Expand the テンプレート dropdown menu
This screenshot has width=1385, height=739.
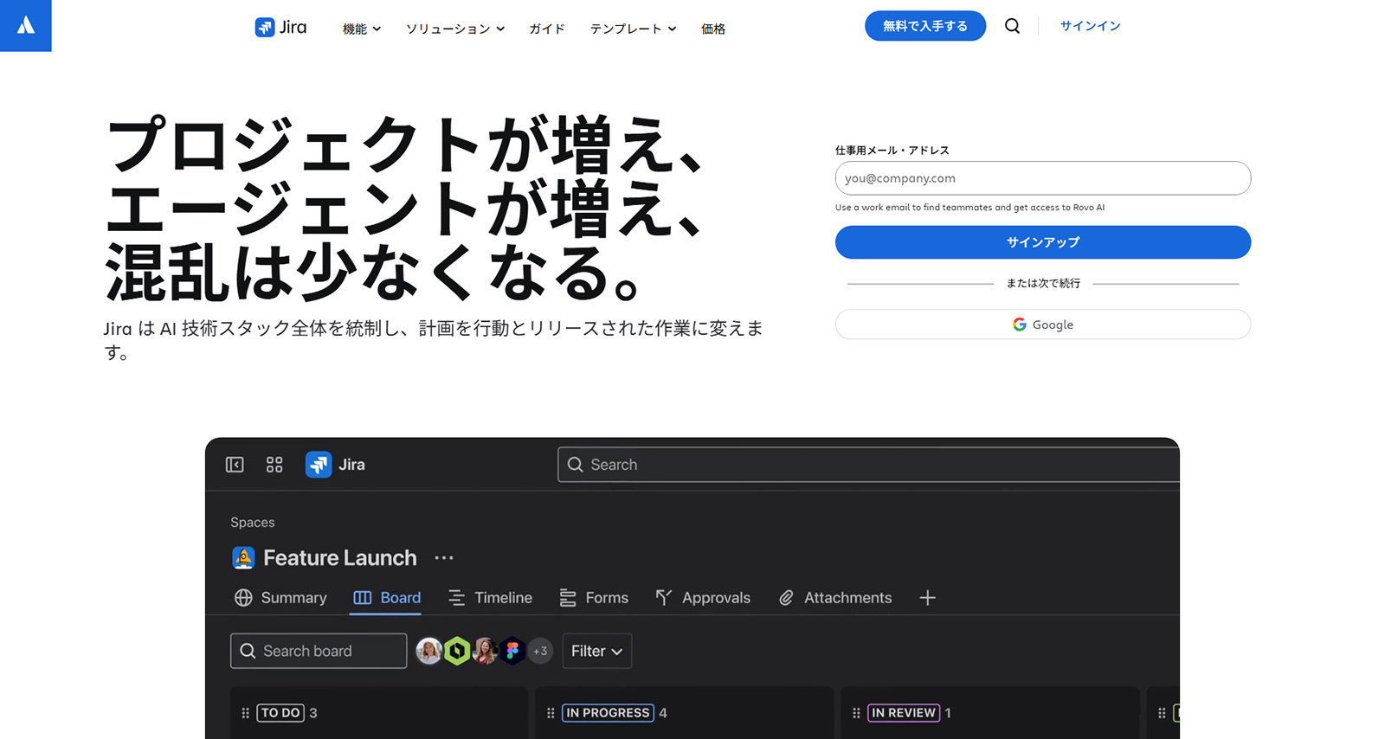point(633,29)
